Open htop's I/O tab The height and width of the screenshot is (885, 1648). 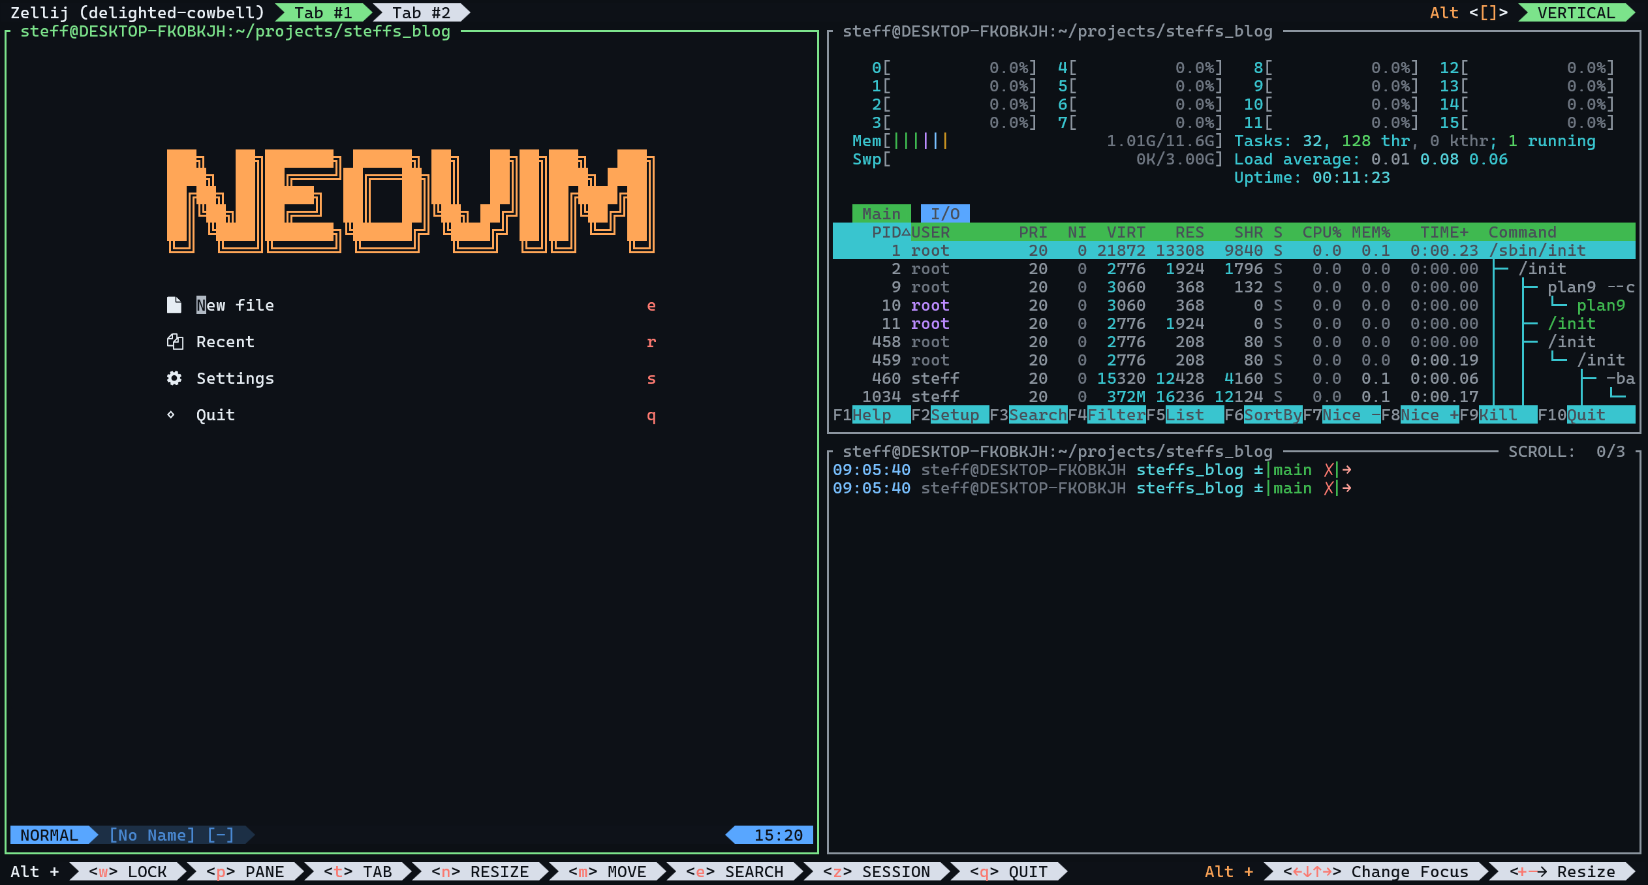(x=945, y=214)
